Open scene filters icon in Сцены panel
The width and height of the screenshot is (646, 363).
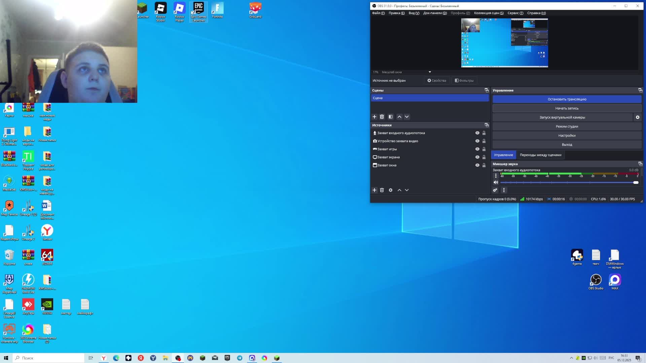391,117
